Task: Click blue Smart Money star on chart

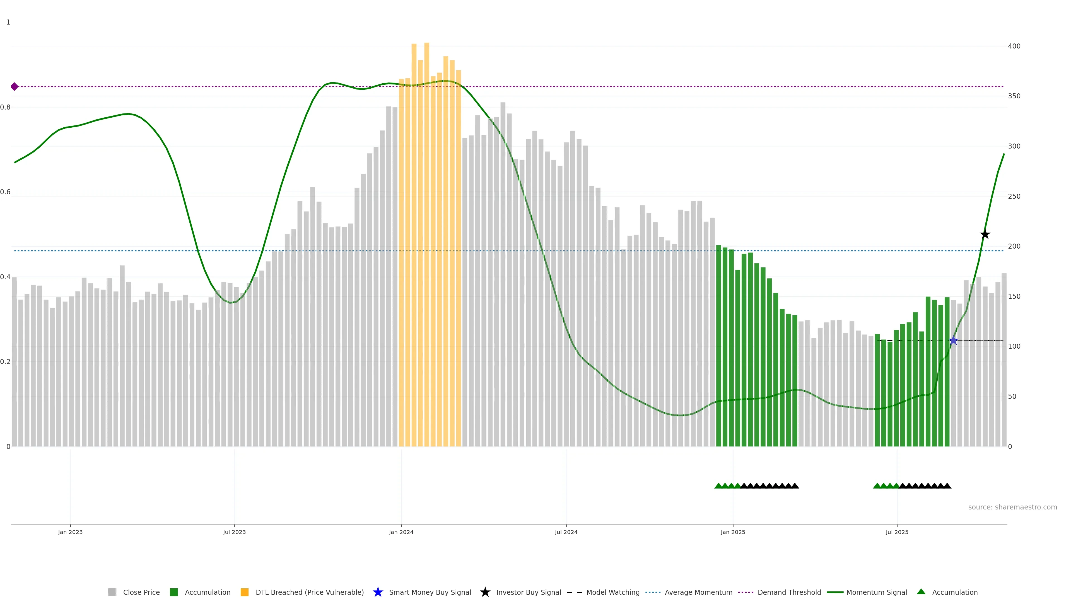Action: pyautogui.click(x=953, y=341)
